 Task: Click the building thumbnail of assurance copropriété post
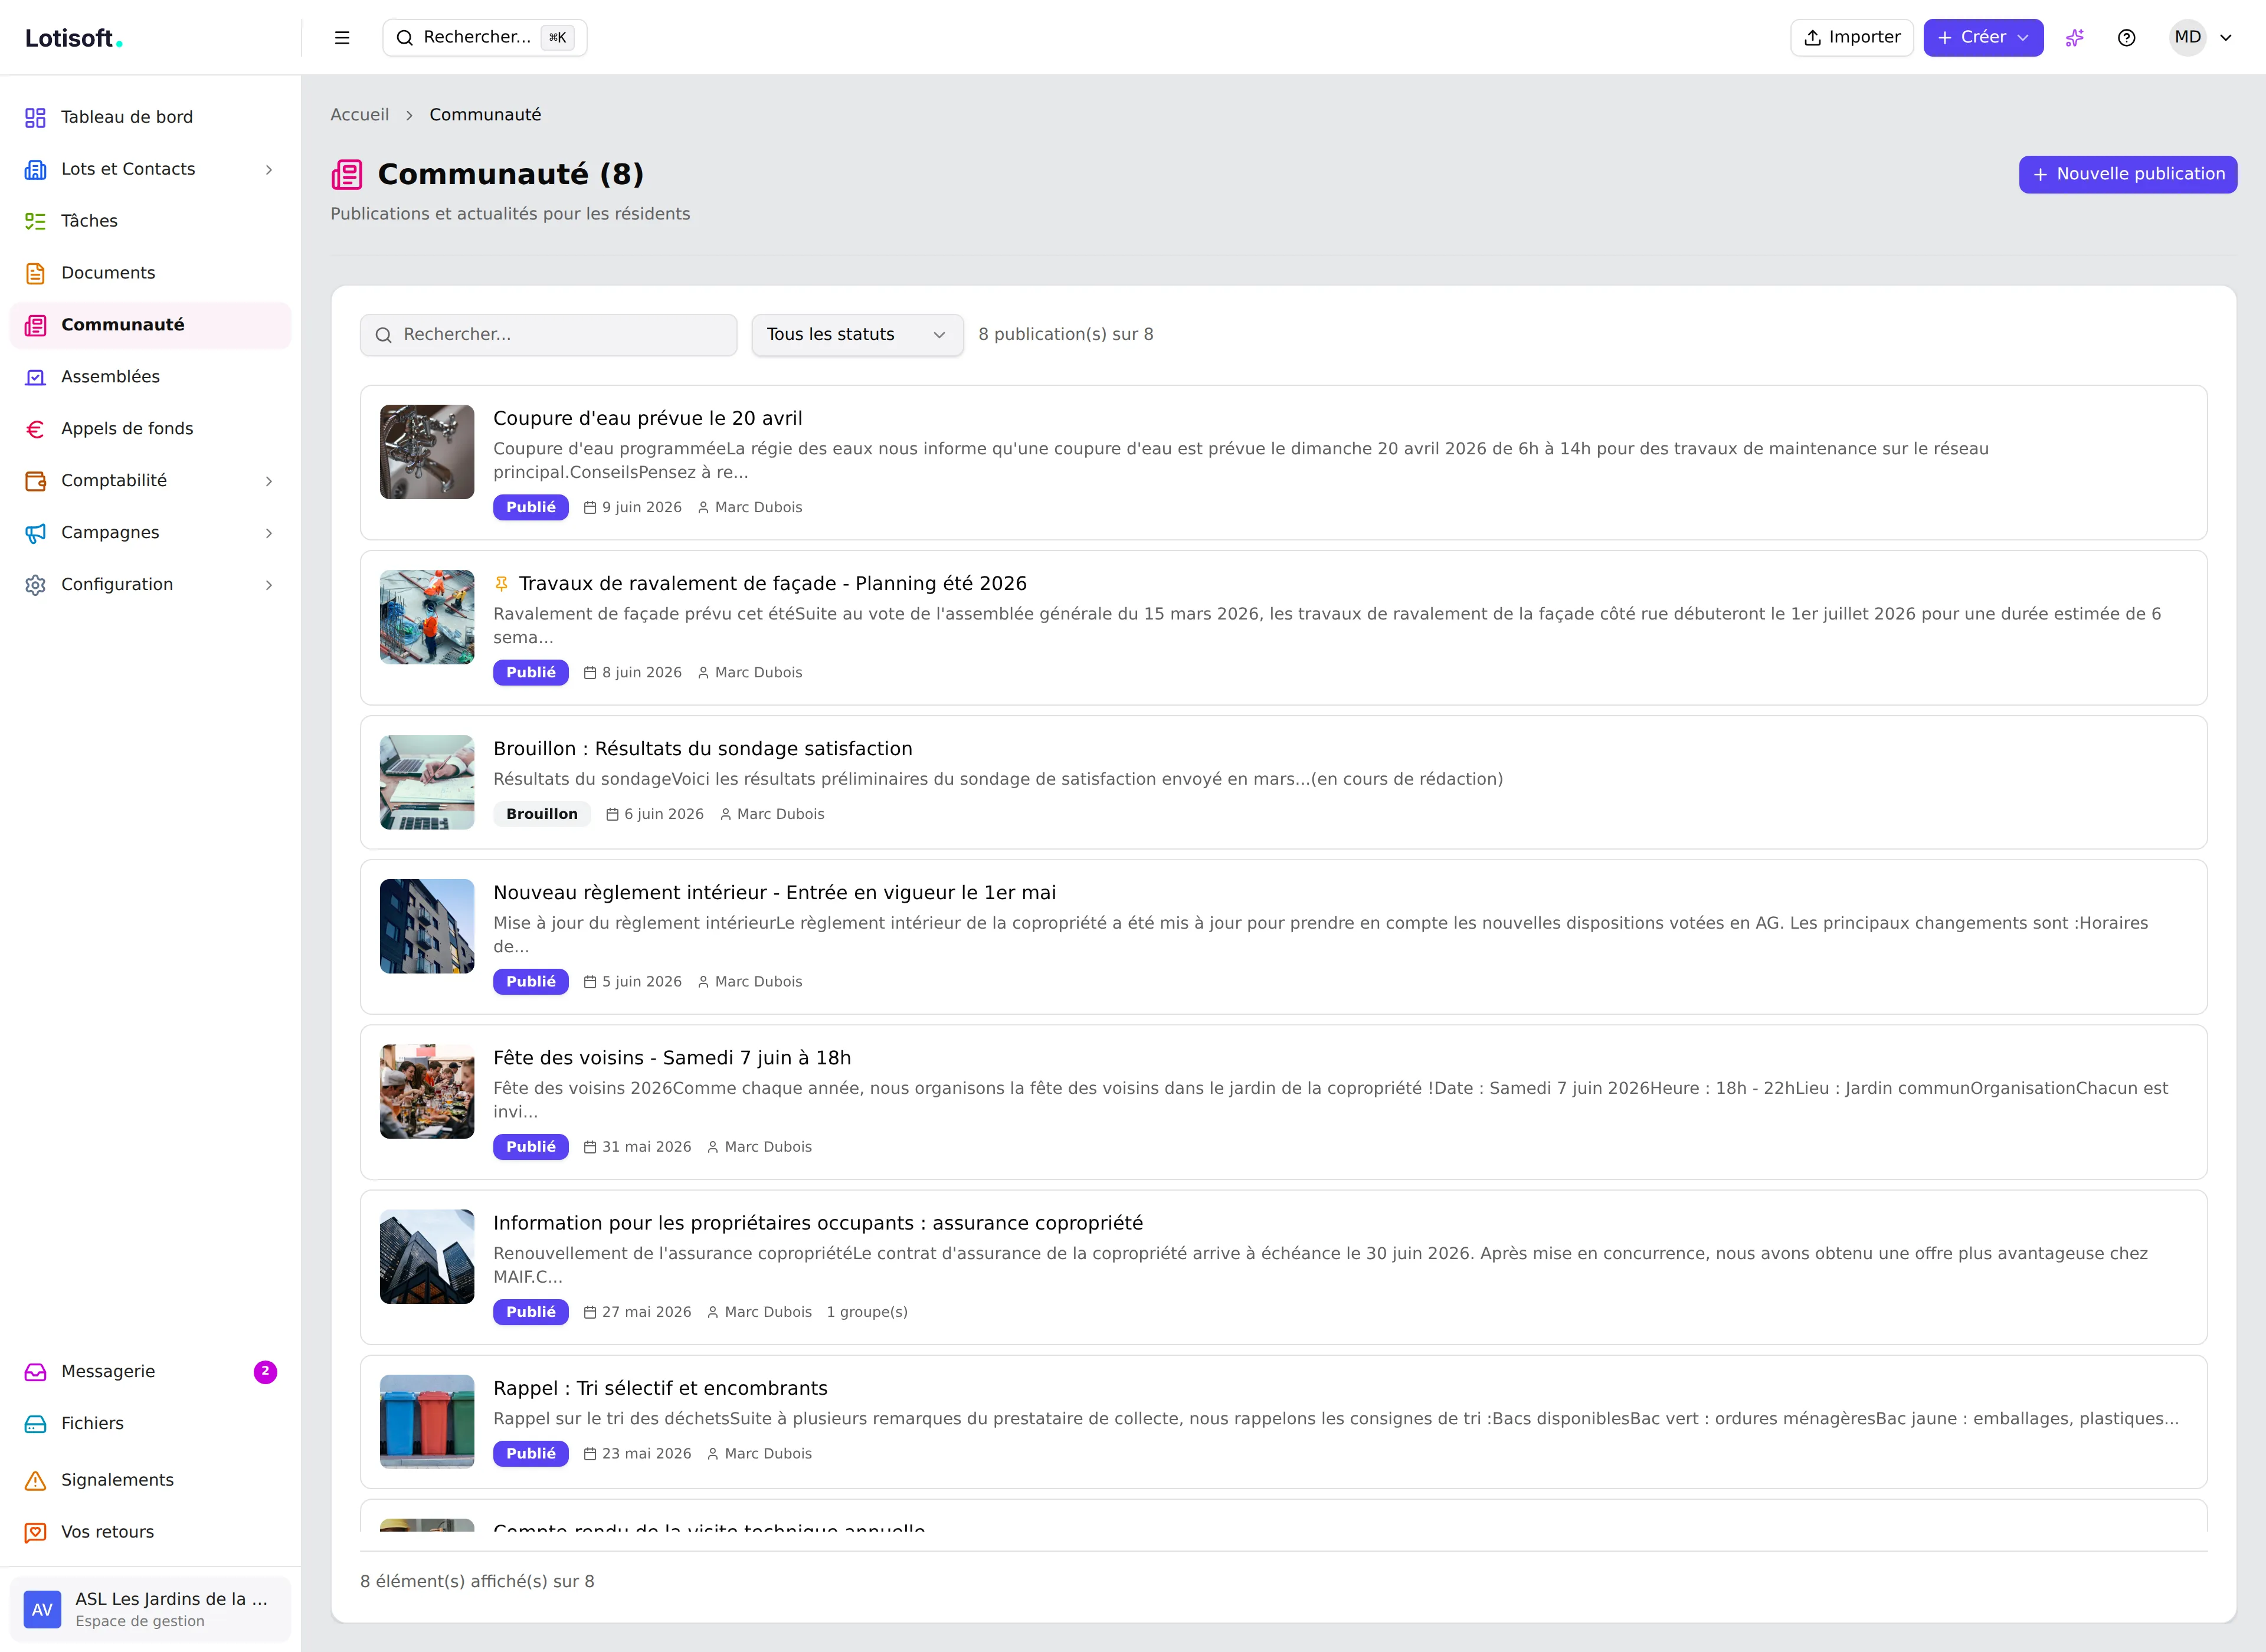pyautogui.click(x=427, y=1257)
